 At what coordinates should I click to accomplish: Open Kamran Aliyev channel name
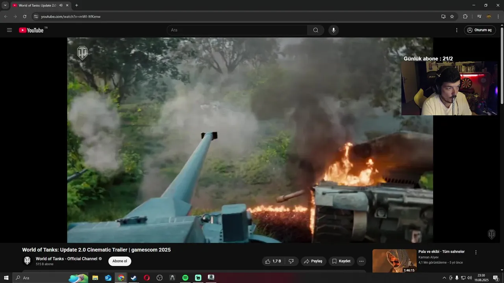(x=428, y=257)
